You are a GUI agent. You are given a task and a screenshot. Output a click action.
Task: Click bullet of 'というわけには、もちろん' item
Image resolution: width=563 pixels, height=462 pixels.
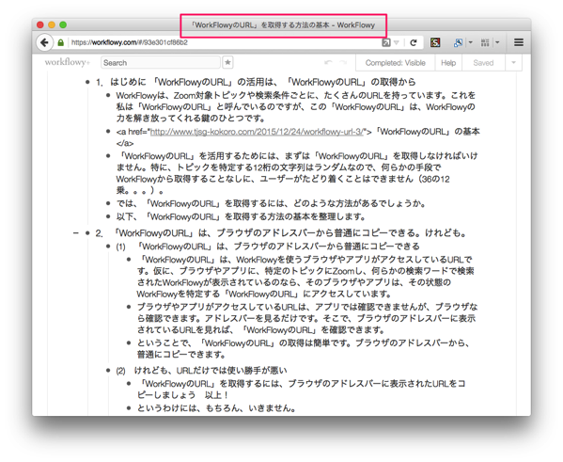pos(129,408)
